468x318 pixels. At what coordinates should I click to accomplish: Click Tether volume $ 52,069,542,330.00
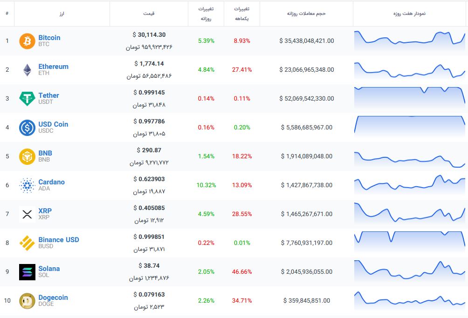pos(307,99)
